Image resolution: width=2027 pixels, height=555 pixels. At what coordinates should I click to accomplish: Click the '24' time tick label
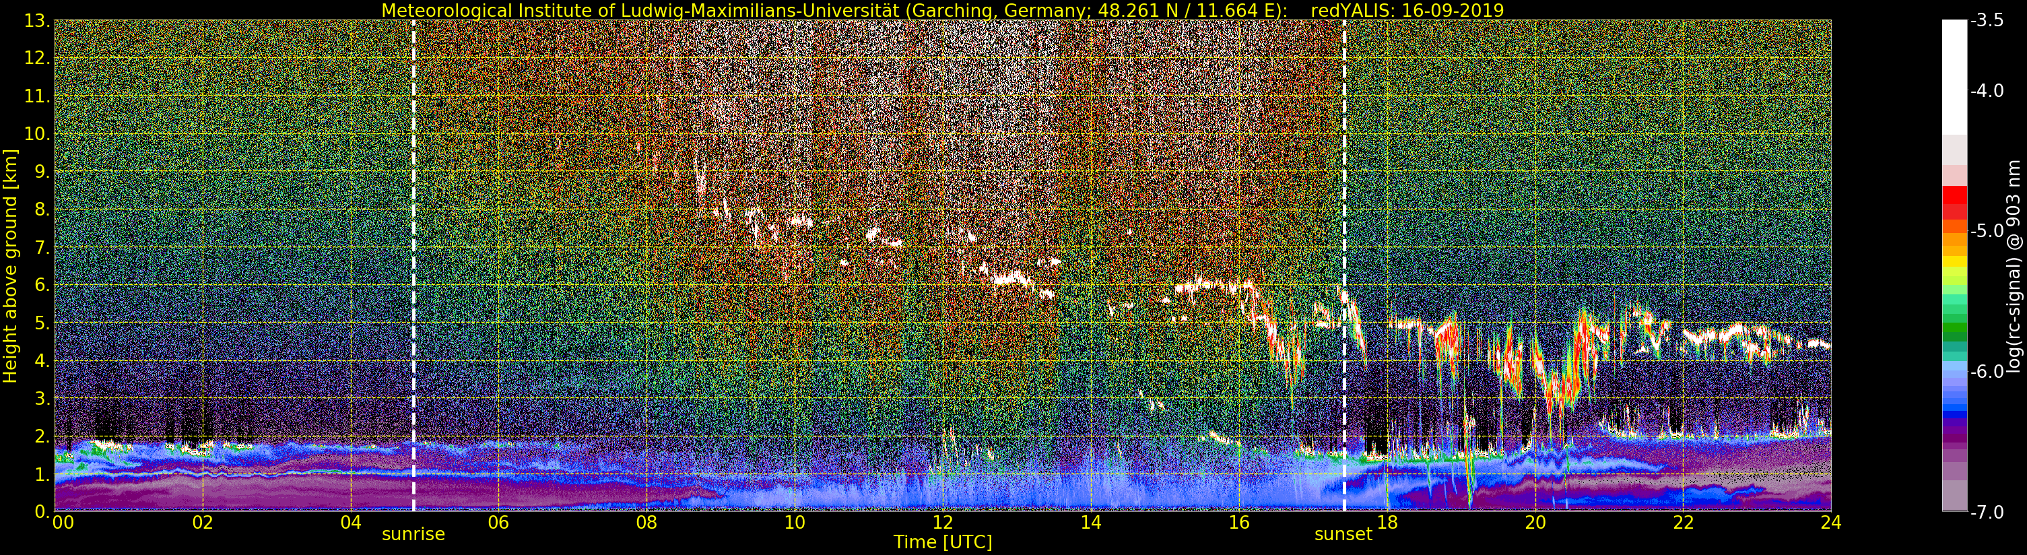tap(1831, 523)
